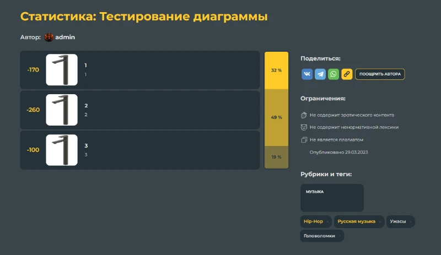
Task: Share via the Telegram icon
Action: (x=320, y=74)
